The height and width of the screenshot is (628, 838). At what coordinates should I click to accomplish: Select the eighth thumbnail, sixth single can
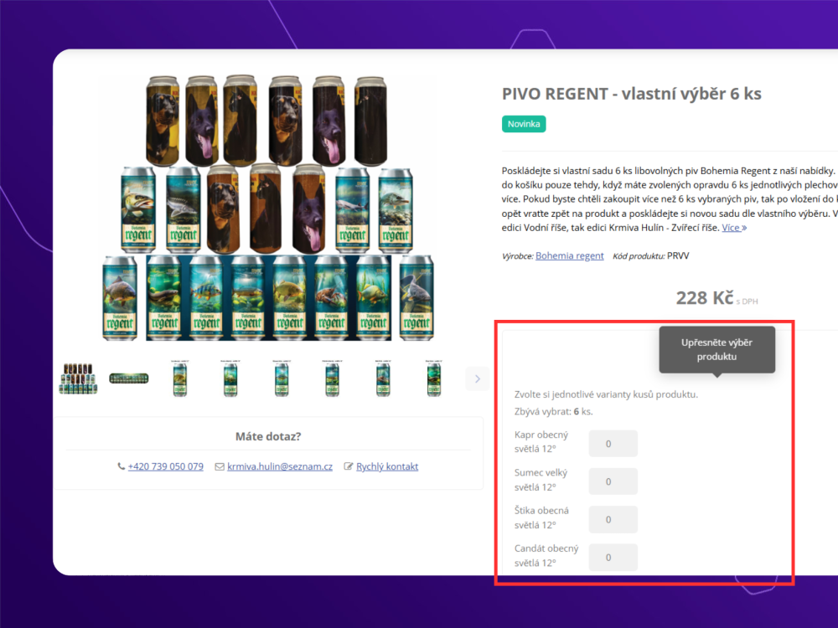coord(433,378)
